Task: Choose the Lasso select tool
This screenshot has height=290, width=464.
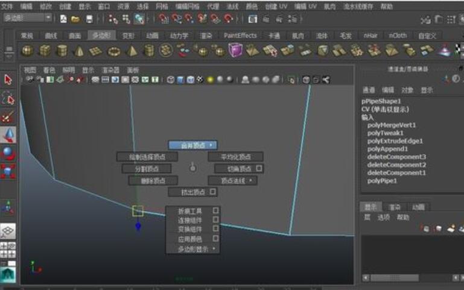Action: [8, 98]
